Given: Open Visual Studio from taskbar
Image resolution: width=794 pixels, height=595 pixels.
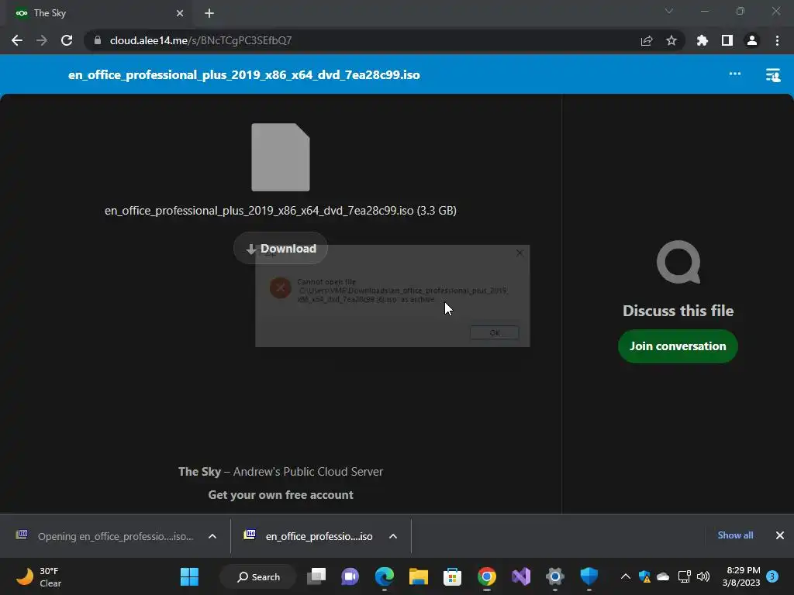Looking at the screenshot, I should [x=520, y=576].
